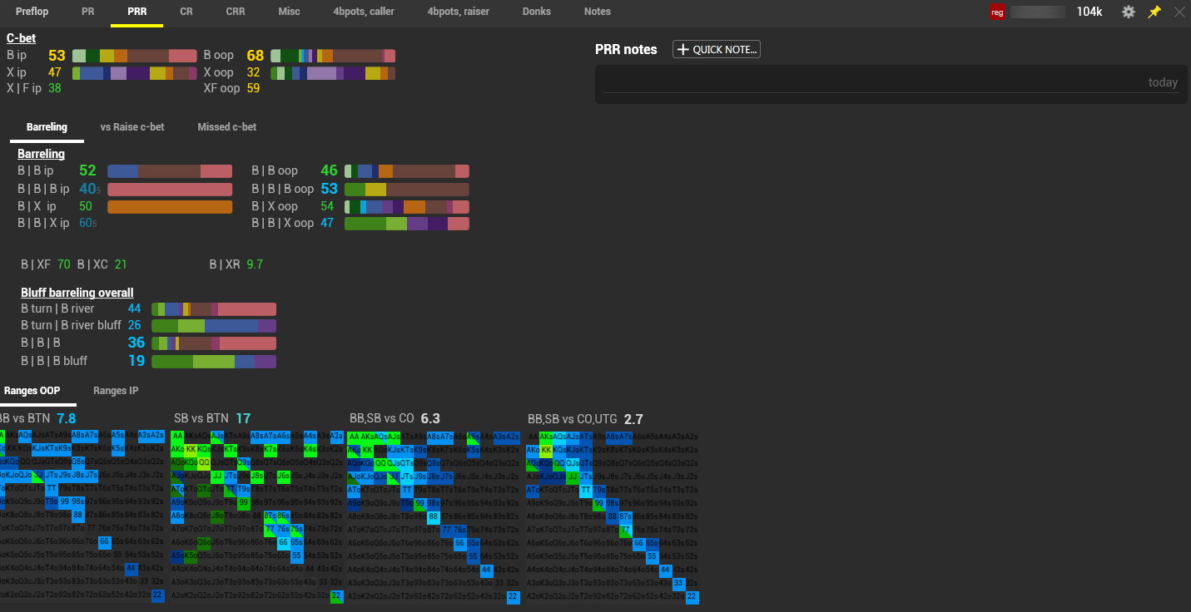
Task: Click the B ip c-bet color bar
Action: point(134,56)
